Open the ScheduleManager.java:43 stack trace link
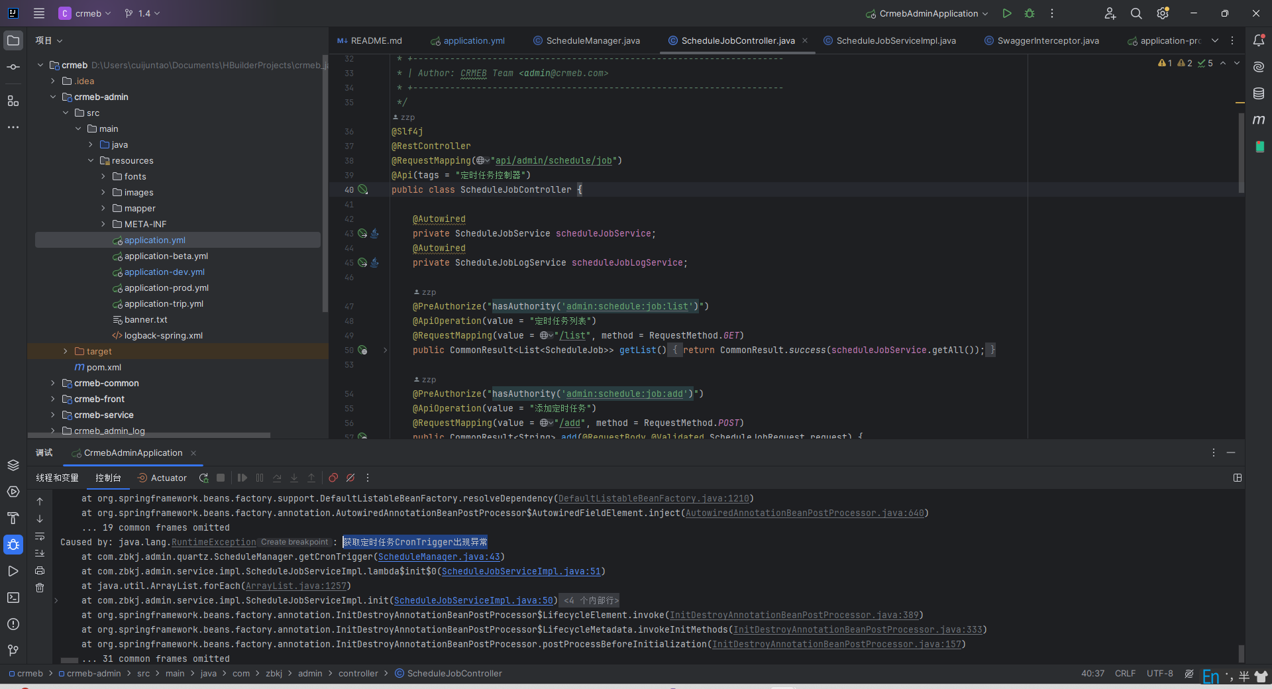This screenshot has height=689, width=1272. (439, 557)
